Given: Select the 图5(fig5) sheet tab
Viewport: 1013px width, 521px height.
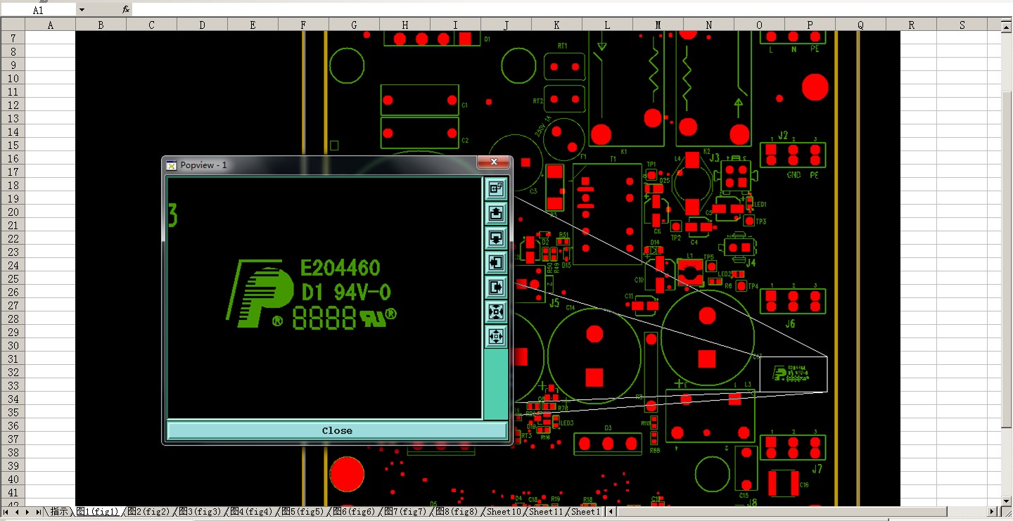Looking at the screenshot, I should click(x=302, y=512).
